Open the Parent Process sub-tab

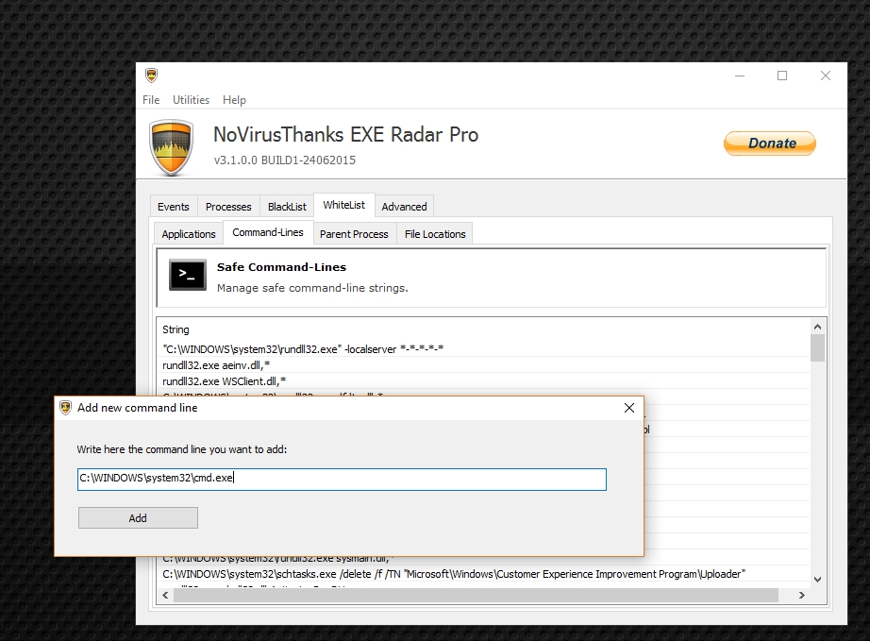(x=354, y=234)
